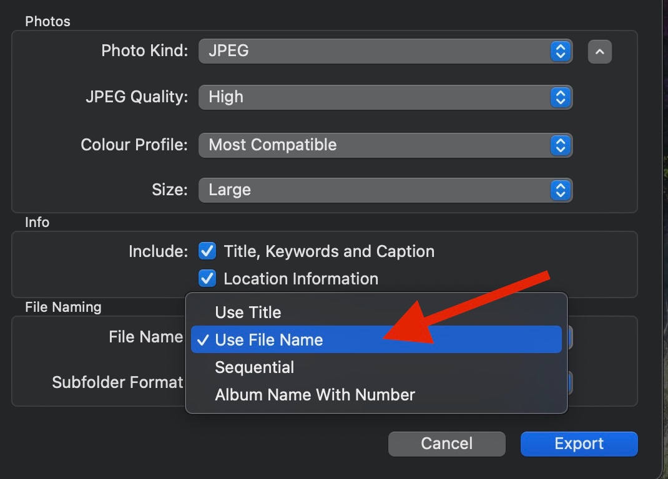
Task: Click the Title, Keywords and Caption label
Action: pos(329,251)
